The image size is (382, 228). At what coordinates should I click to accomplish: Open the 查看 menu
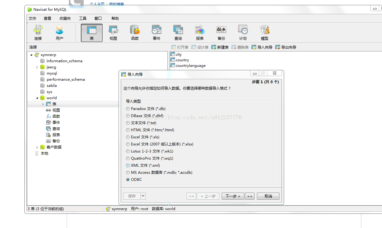[48, 18]
